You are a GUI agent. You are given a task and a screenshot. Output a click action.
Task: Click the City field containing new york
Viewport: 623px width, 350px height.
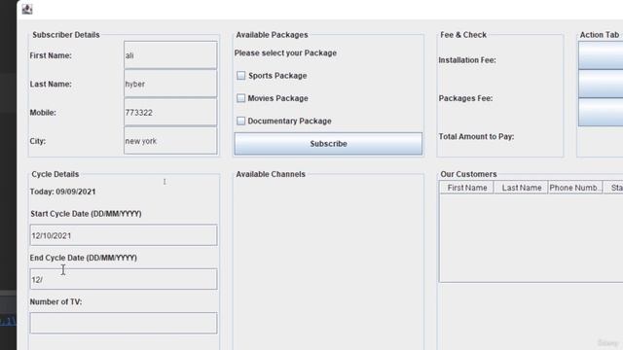[170, 141]
